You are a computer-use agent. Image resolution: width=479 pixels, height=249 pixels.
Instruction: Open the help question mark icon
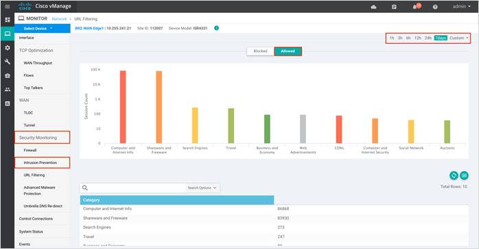[435, 7]
